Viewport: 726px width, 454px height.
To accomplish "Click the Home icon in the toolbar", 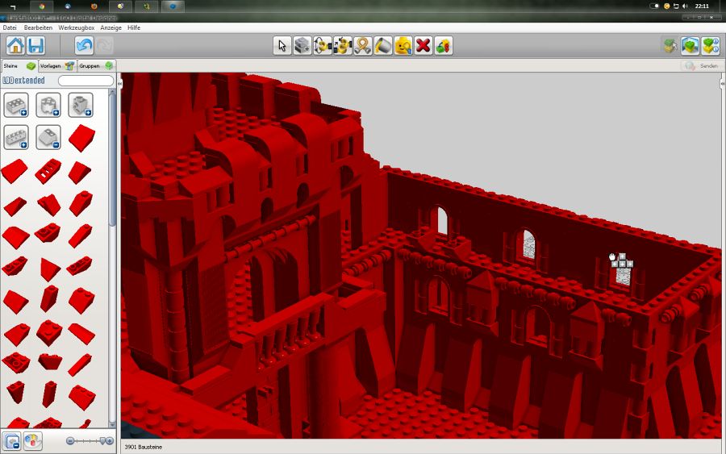I will (x=15, y=45).
